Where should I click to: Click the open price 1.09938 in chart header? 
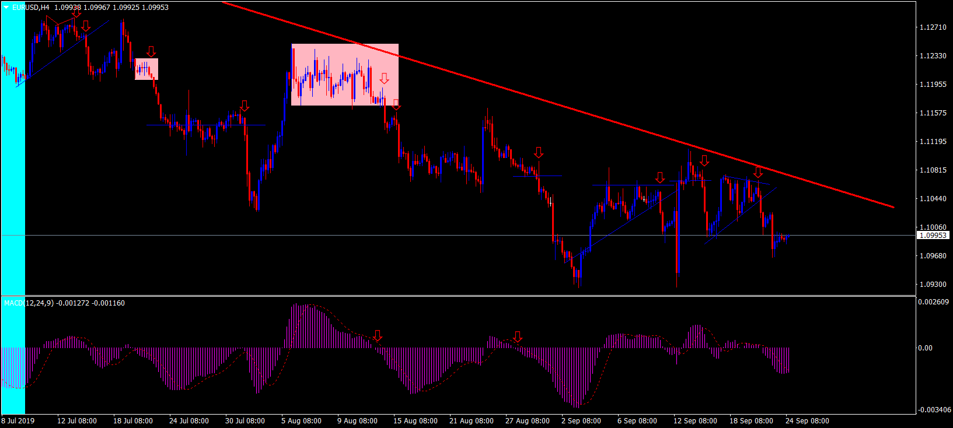[68, 8]
